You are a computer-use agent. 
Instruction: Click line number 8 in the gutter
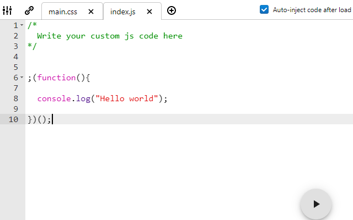[x=16, y=98]
